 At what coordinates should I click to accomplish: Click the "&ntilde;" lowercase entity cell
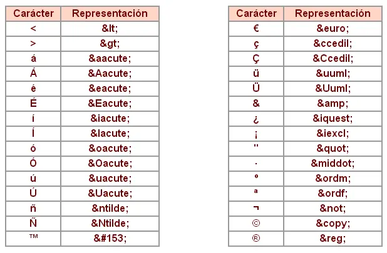click(x=110, y=209)
